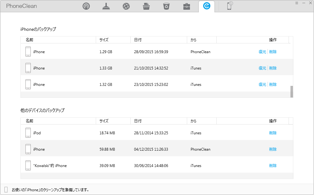The image size is (314, 195).
Task: Delete (削除) the 59.88 MB iPhone backup
Action: [273, 149]
